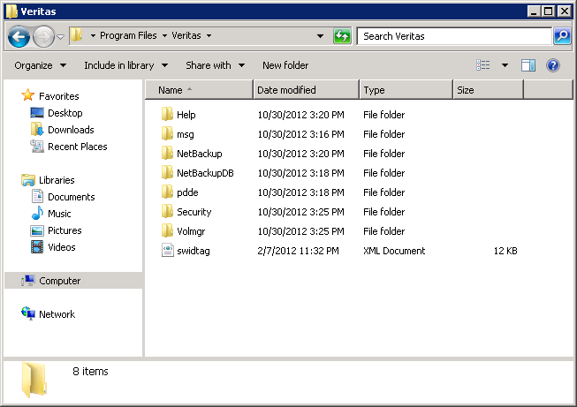Viewport: 577px width, 407px height.
Task: Click the search magnifier icon
Action: (x=562, y=36)
